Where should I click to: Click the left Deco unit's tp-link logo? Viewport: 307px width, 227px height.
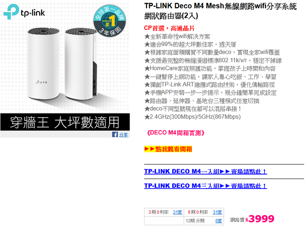tap(41, 82)
